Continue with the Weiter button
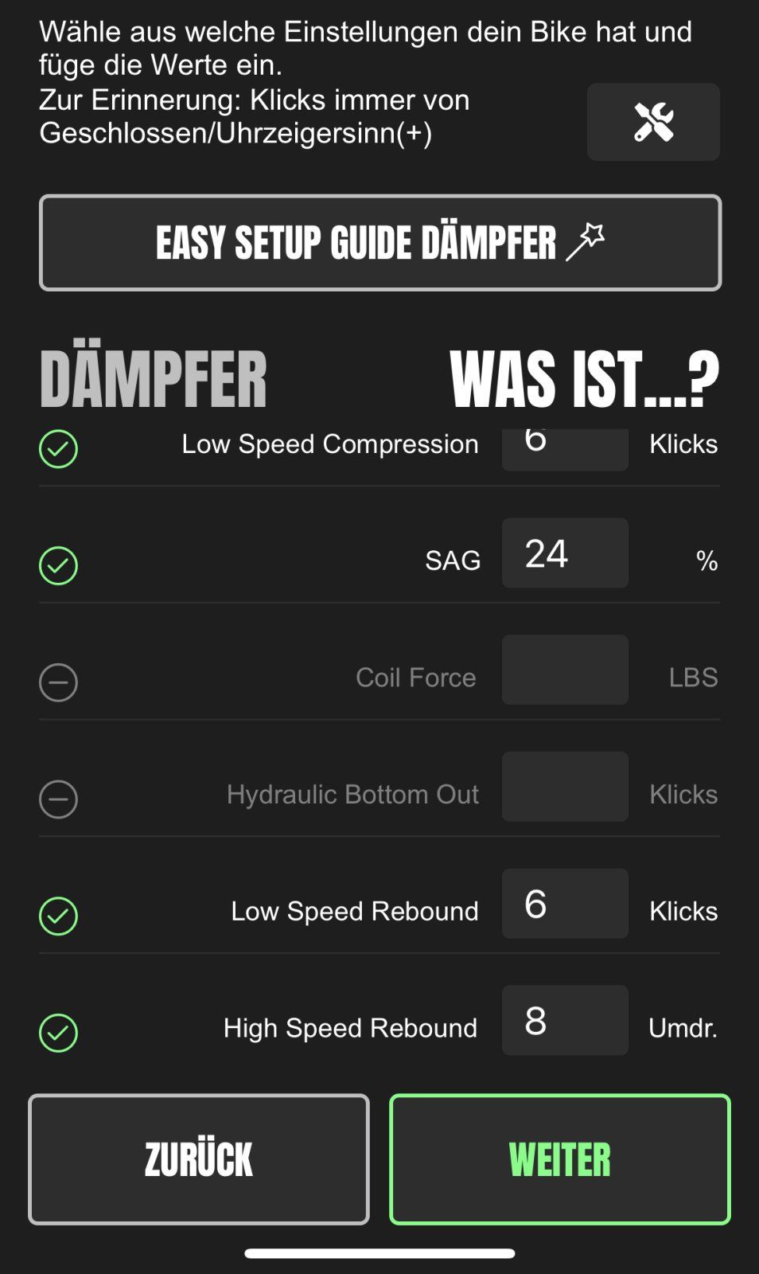This screenshot has width=759, height=1274. pos(560,1159)
